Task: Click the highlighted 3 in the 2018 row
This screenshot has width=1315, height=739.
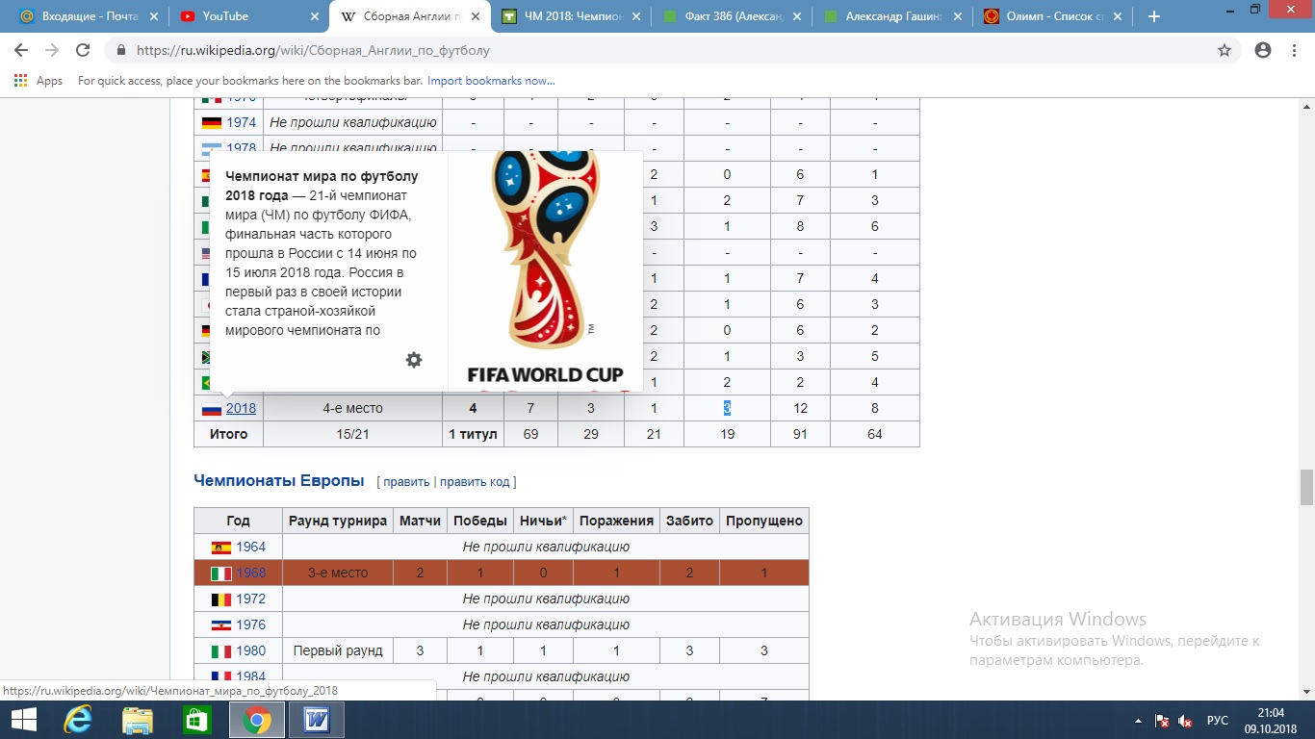Action: point(727,408)
